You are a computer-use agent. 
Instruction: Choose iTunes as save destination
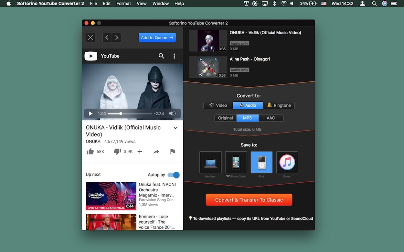point(287,162)
